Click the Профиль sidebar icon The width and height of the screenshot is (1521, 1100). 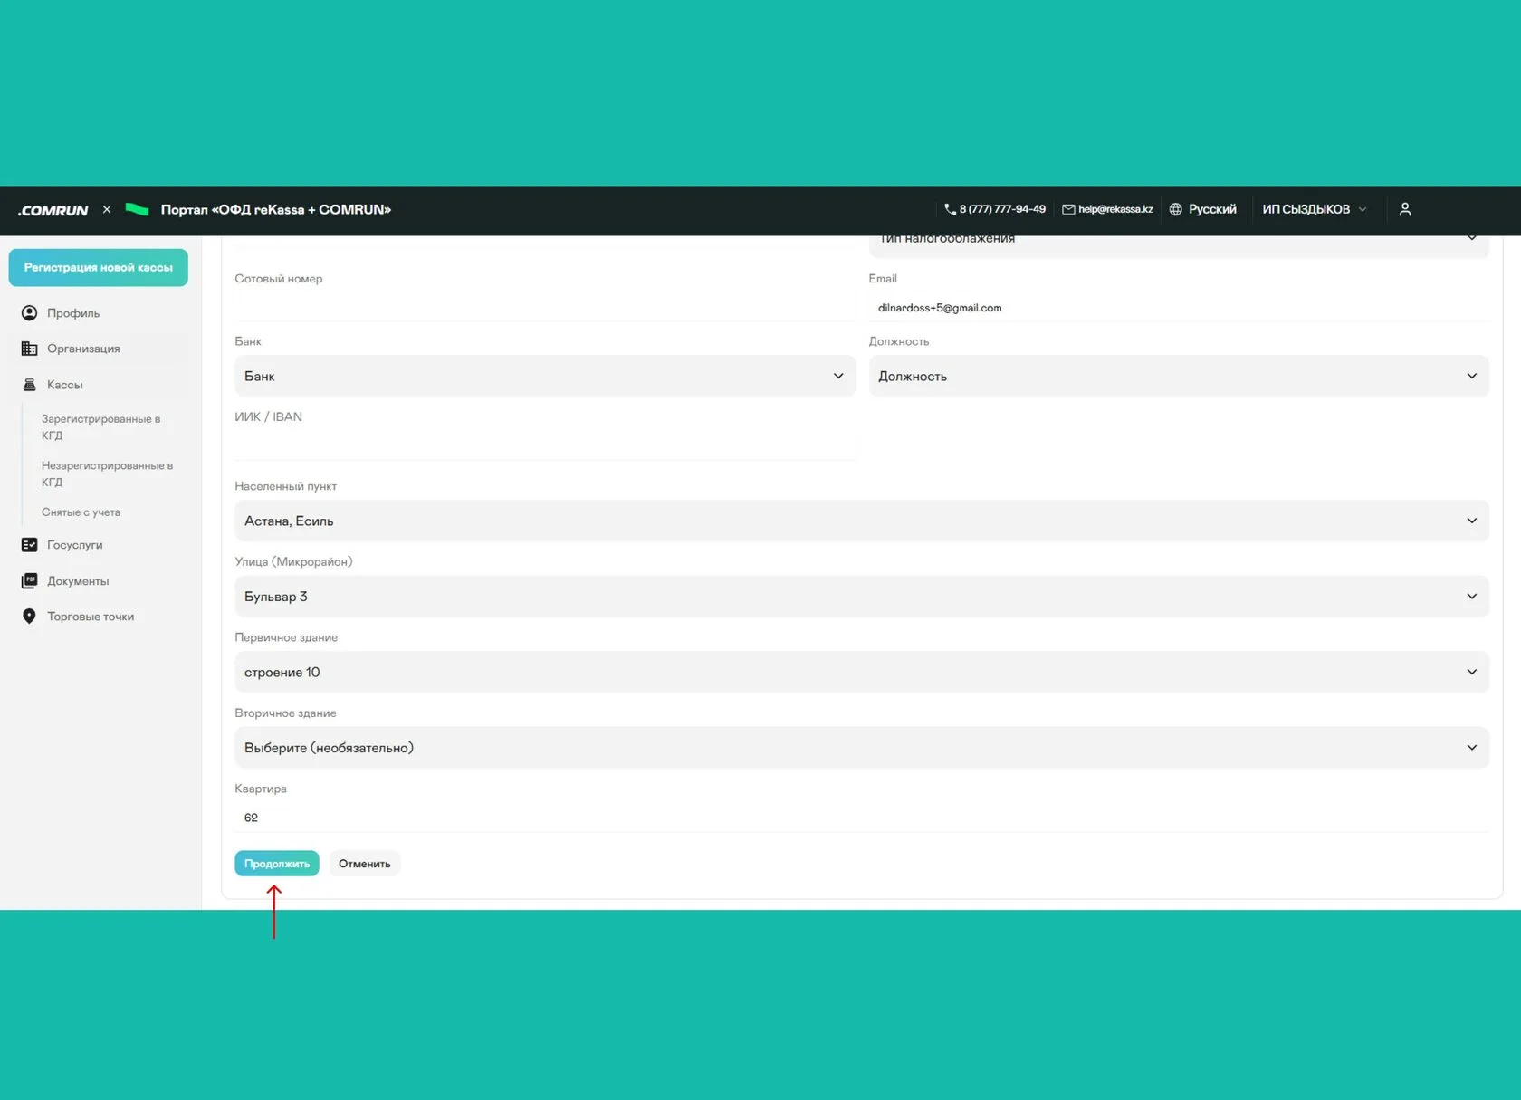click(x=29, y=313)
